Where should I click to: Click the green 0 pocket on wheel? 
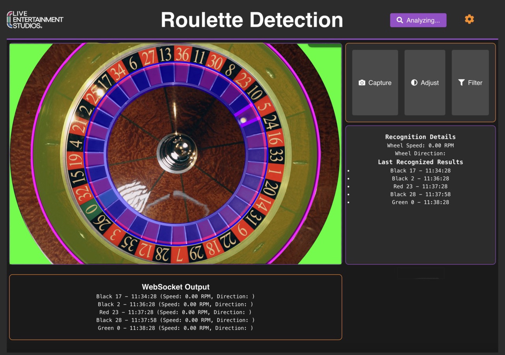click(x=91, y=209)
